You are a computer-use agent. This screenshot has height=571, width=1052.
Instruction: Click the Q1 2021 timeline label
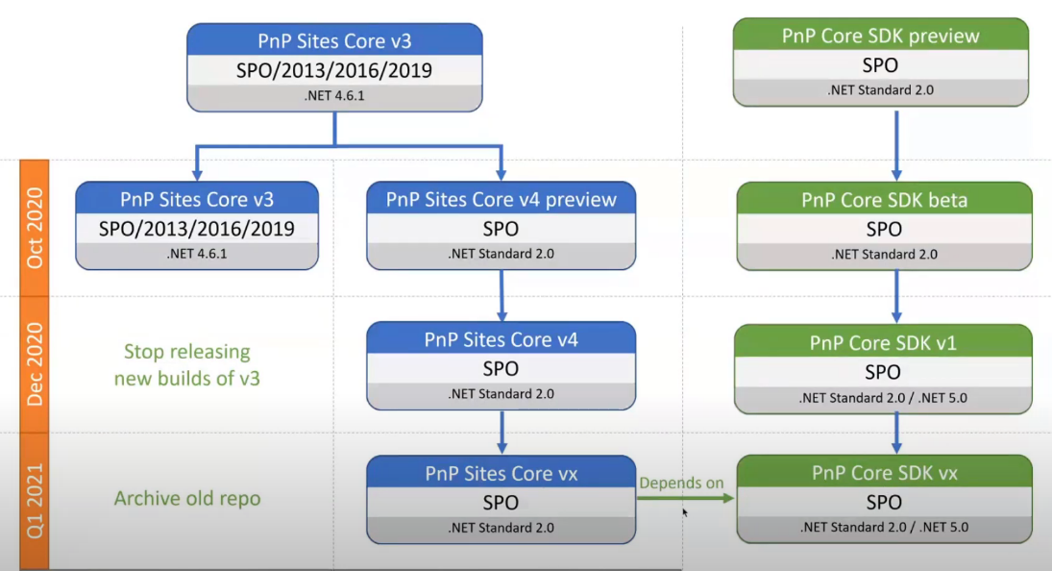[x=35, y=500]
